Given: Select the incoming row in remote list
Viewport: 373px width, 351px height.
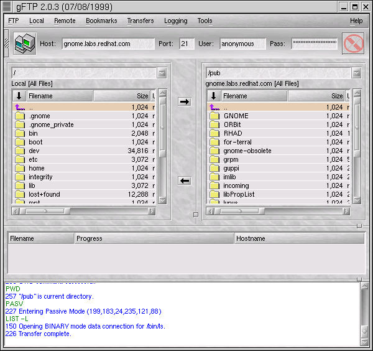Looking at the screenshot, I should (278, 185).
